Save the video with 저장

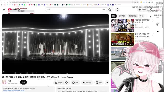[x=99, y=83]
